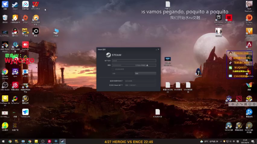
Task: Open the Origin desktop icon
Action: (25, 19)
